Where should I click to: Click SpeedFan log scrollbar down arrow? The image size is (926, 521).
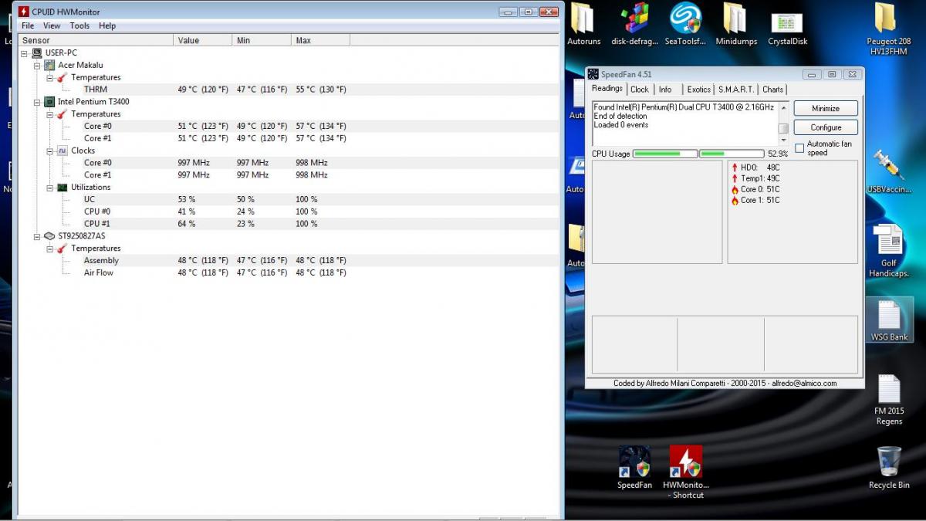pyautogui.click(x=783, y=140)
